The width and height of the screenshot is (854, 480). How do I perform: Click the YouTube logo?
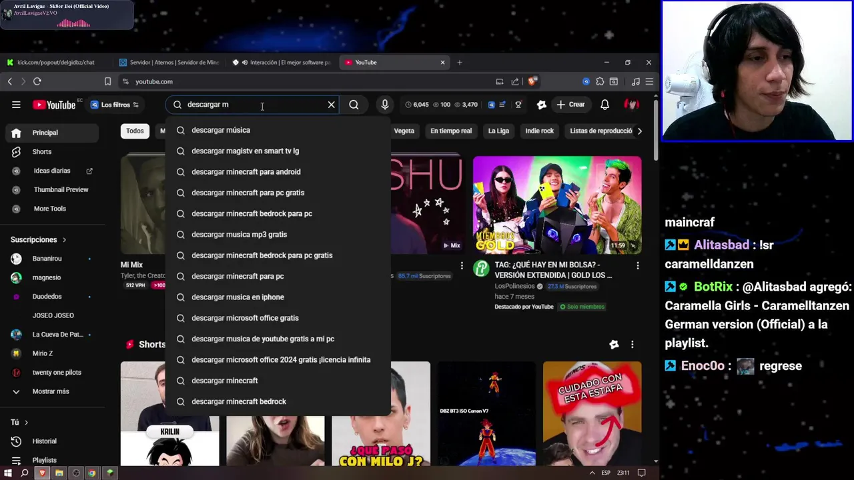coord(55,105)
